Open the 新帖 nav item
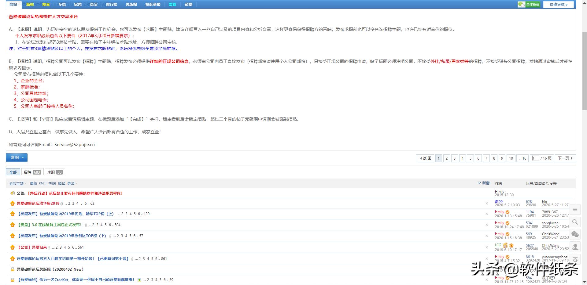 [x=30, y=5]
